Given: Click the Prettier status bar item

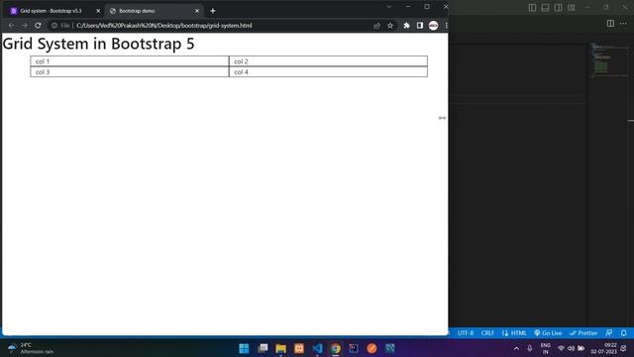Looking at the screenshot, I should pos(583,333).
